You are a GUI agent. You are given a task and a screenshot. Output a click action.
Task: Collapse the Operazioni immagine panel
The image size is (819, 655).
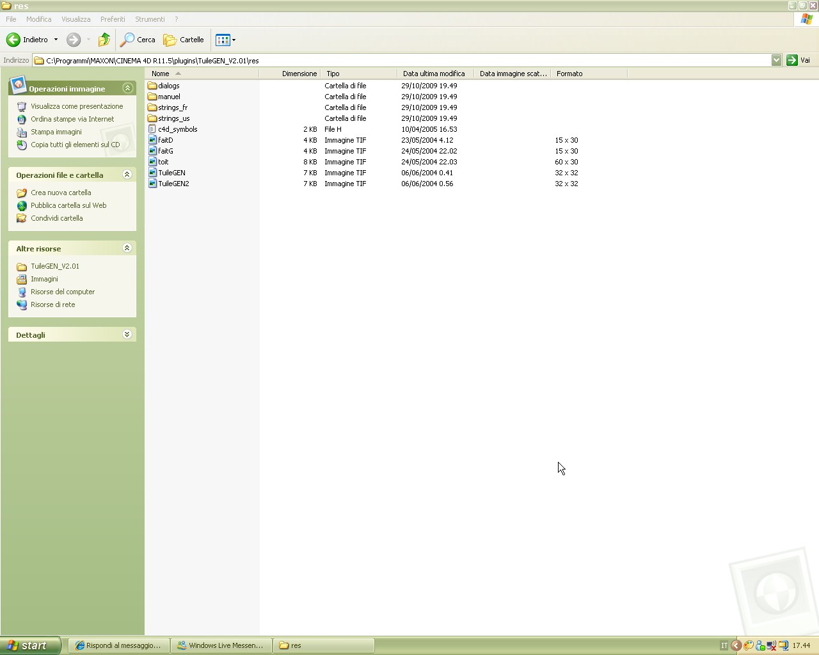pyautogui.click(x=127, y=88)
